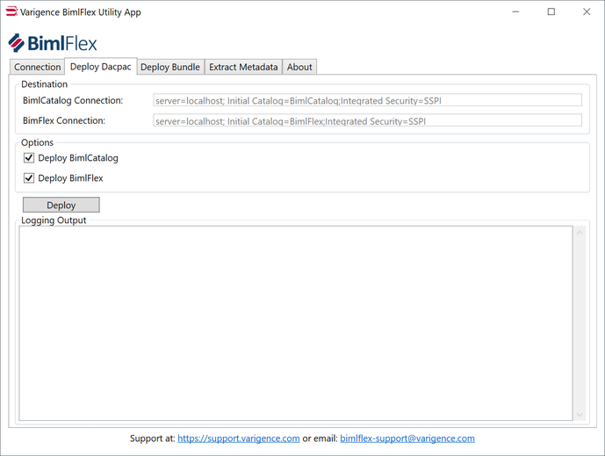The image size is (605, 456).
Task: Click the BimlFlex logo
Action: point(53,42)
